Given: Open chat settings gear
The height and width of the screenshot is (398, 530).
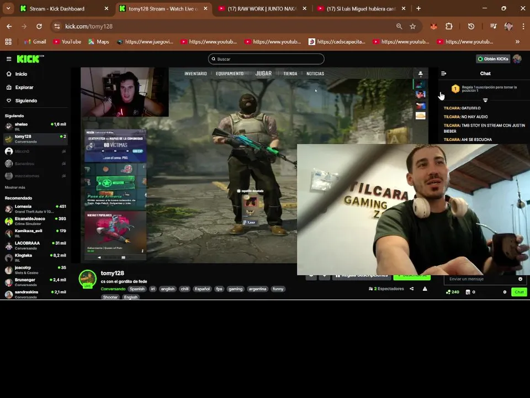Looking at the screenshot, I should point(505,292).
